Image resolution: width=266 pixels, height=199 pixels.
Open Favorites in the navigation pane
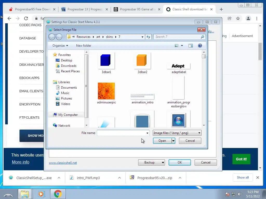(64, 55)
